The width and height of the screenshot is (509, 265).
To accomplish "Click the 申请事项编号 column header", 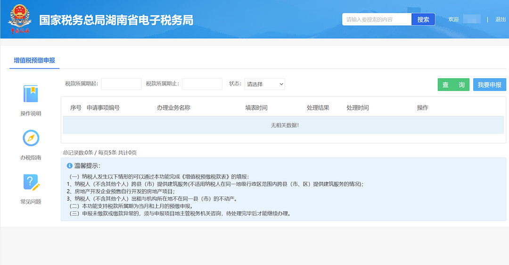I will pos(103,108).
